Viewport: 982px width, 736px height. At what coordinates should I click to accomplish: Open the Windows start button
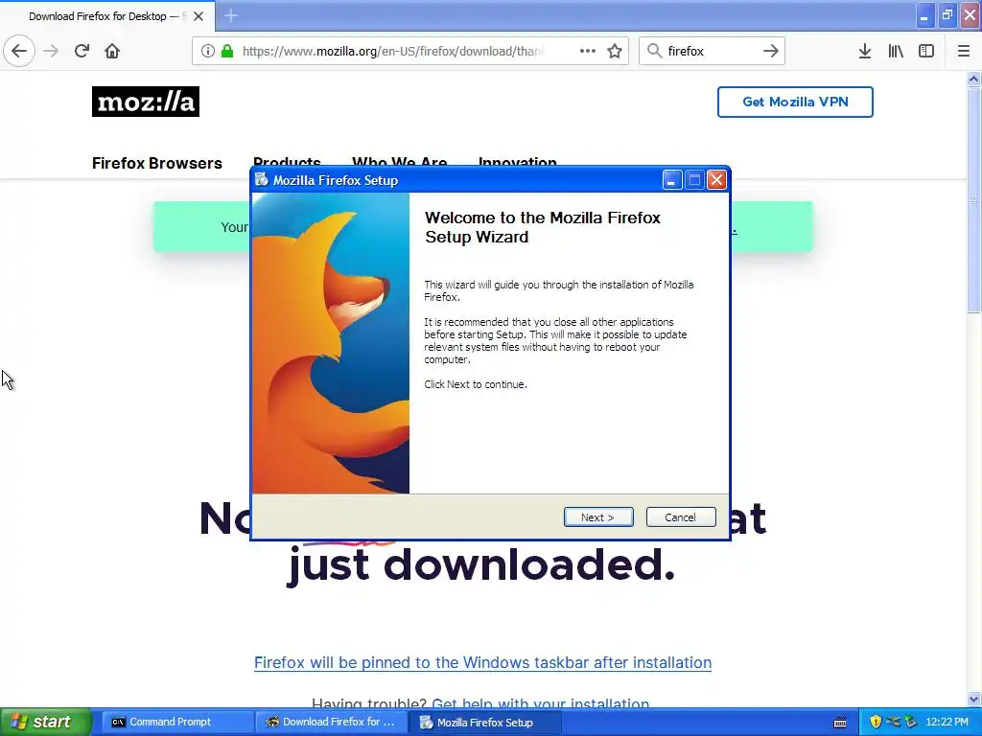46,722
